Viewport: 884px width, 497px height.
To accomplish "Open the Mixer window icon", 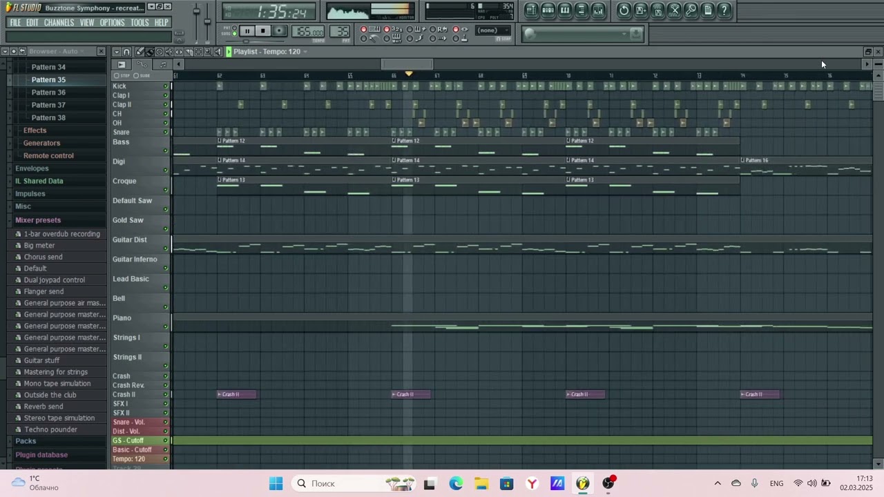I will click(598, 10).
